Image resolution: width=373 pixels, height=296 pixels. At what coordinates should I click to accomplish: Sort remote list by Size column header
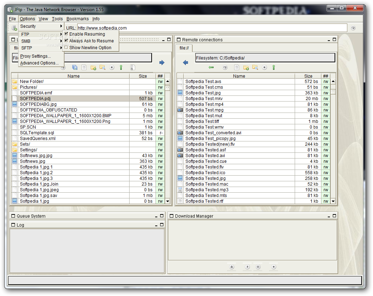308,76
